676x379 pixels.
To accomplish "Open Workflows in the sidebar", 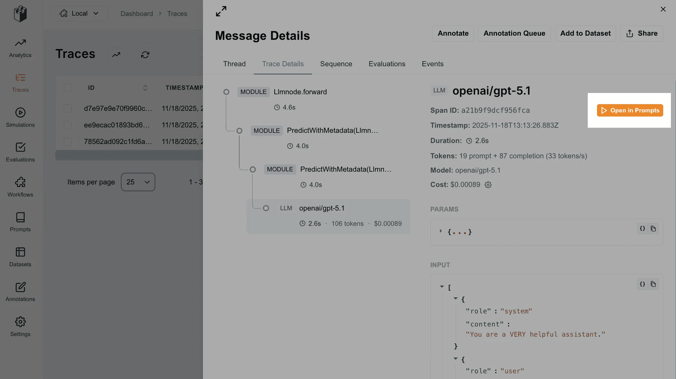I will 20,188.
